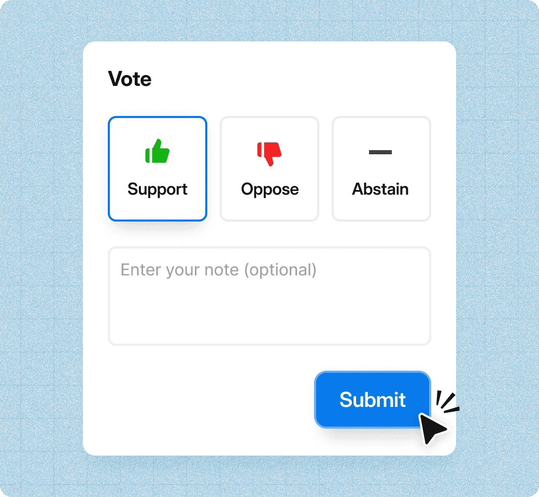
Task: Click the "Vote" heading
Action: coord(130,79)
